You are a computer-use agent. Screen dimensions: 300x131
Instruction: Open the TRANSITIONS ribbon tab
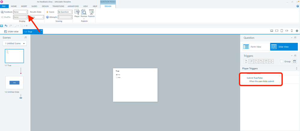[x=58, y=6]
